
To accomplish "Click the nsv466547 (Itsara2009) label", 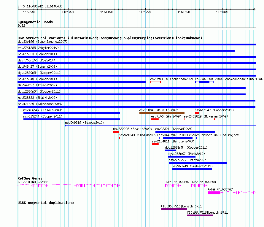I will coord(43,110).
